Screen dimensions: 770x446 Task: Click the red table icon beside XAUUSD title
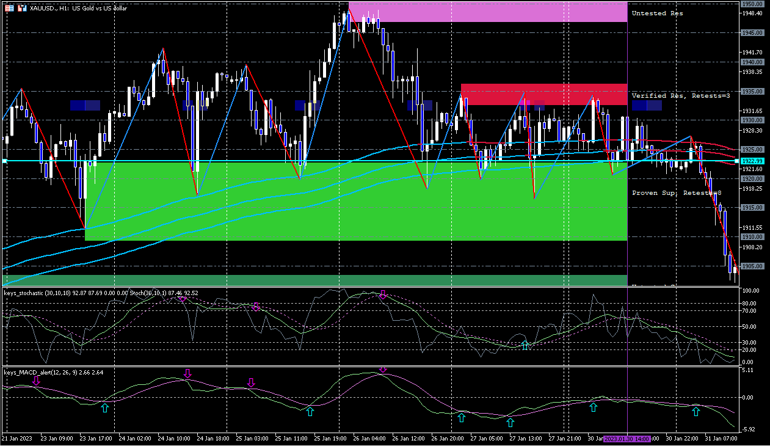tap(10, 9)
